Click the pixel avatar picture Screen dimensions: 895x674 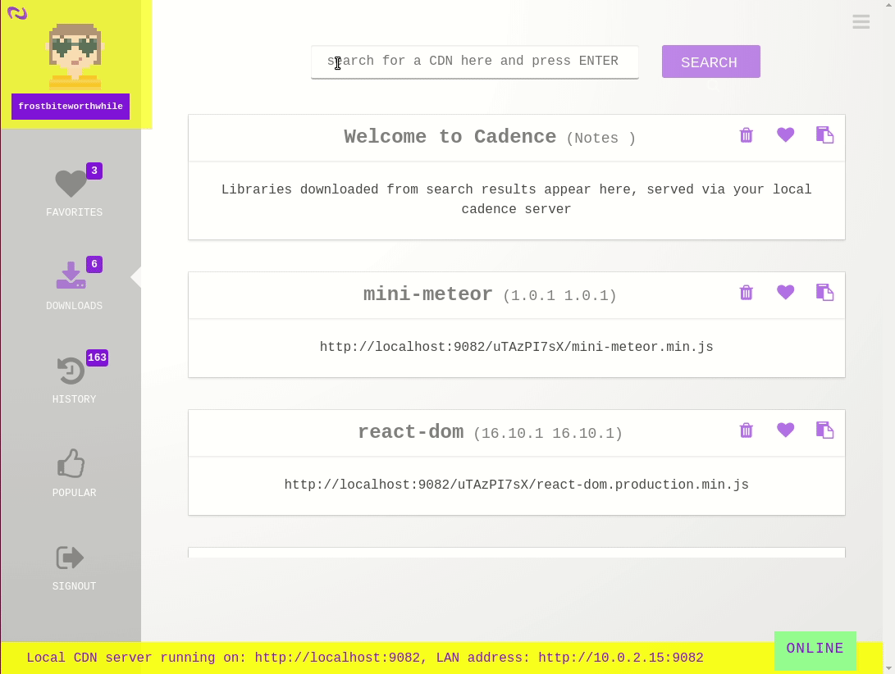click(x=75, y=56)
